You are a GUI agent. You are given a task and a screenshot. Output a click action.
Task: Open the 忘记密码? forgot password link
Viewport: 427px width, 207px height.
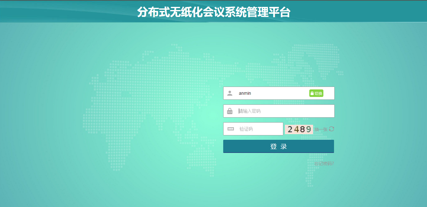pos(324,164)
